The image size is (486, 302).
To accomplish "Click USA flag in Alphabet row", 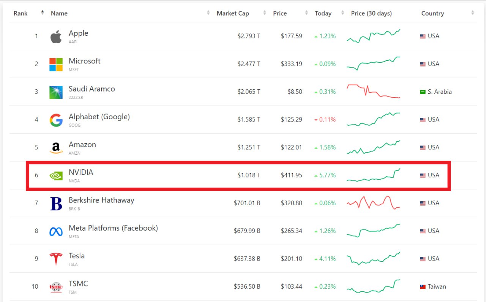I will pos(423,120).
